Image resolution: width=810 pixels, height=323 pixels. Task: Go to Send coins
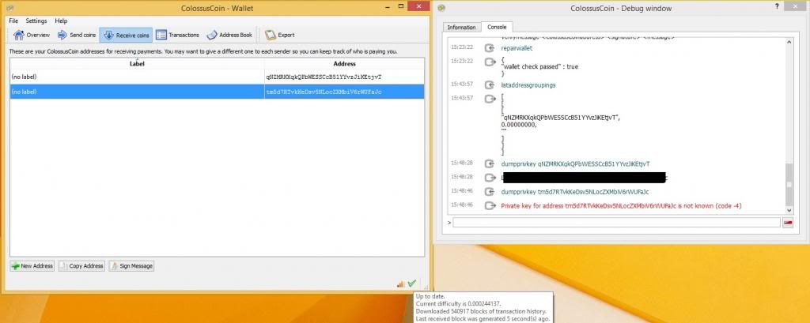77,35
